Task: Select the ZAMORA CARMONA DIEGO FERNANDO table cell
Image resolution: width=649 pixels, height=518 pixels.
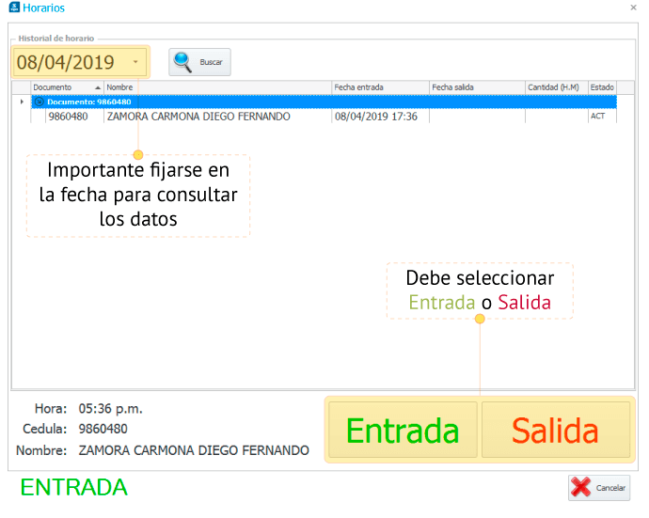Action: (x=217, y=117)
